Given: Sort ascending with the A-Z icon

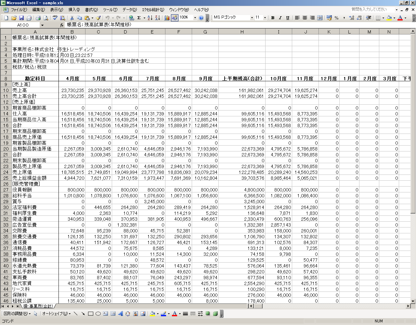Looking at the screenshot, I should (150, 18).
